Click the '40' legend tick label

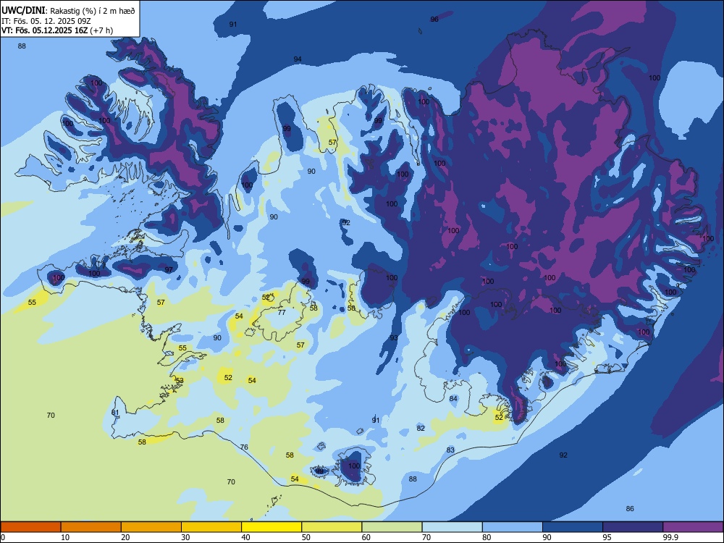coord(245,537)
